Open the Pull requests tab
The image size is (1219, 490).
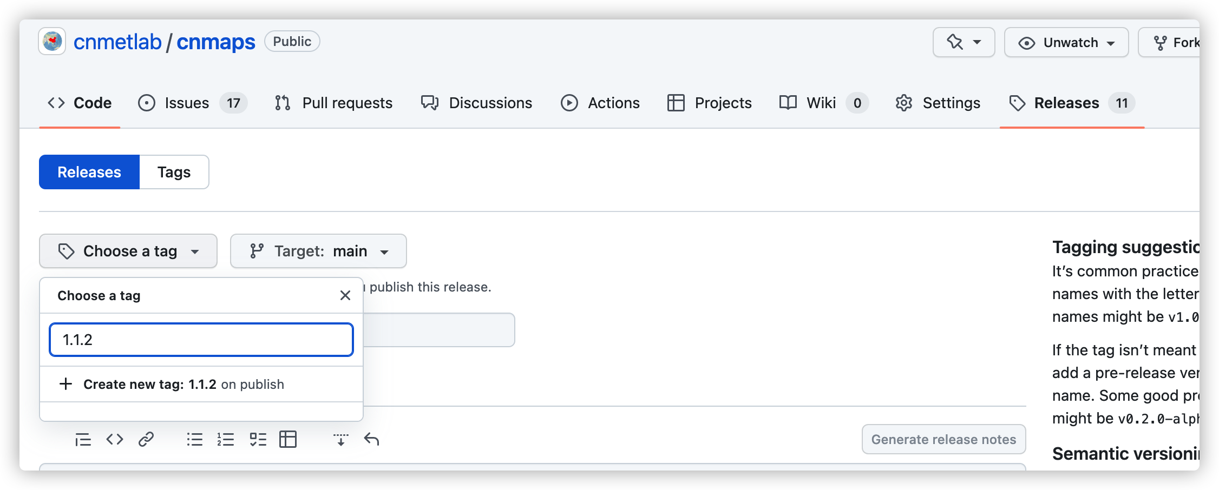tap(333, 103)
